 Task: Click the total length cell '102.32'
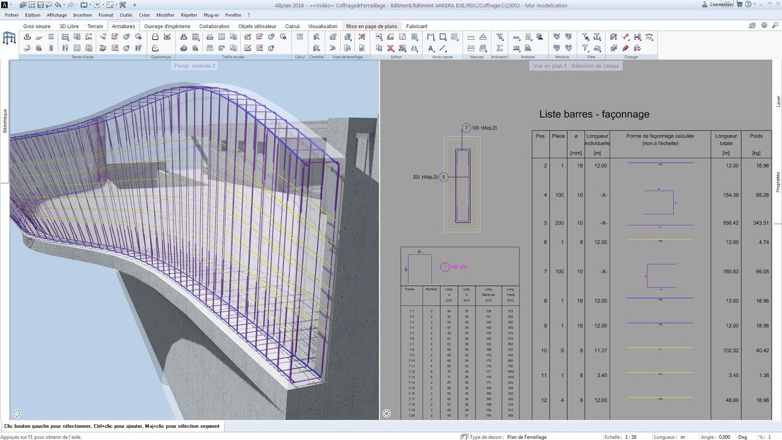tap(730, 351)
